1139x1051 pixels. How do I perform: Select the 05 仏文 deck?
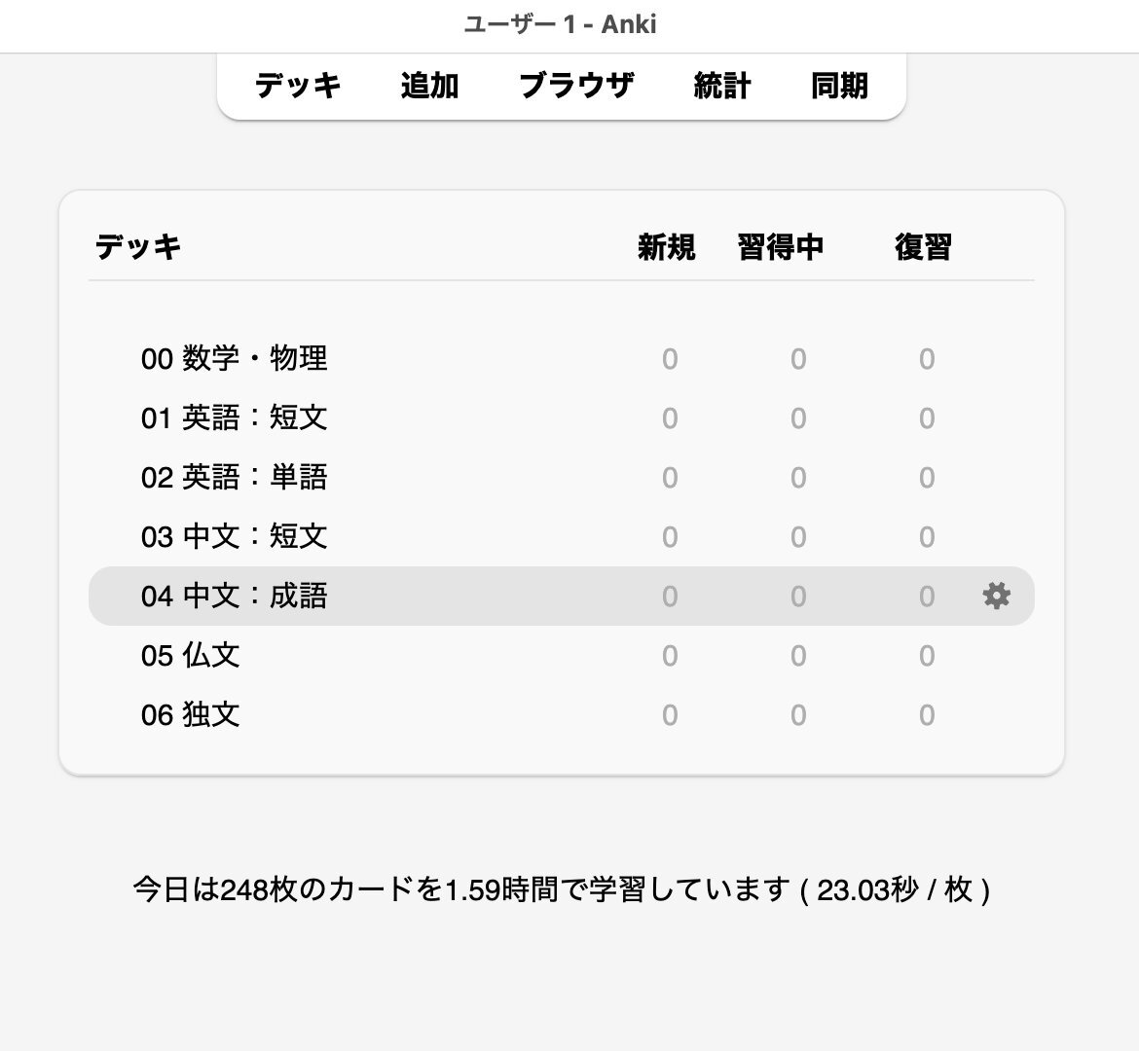191,656
